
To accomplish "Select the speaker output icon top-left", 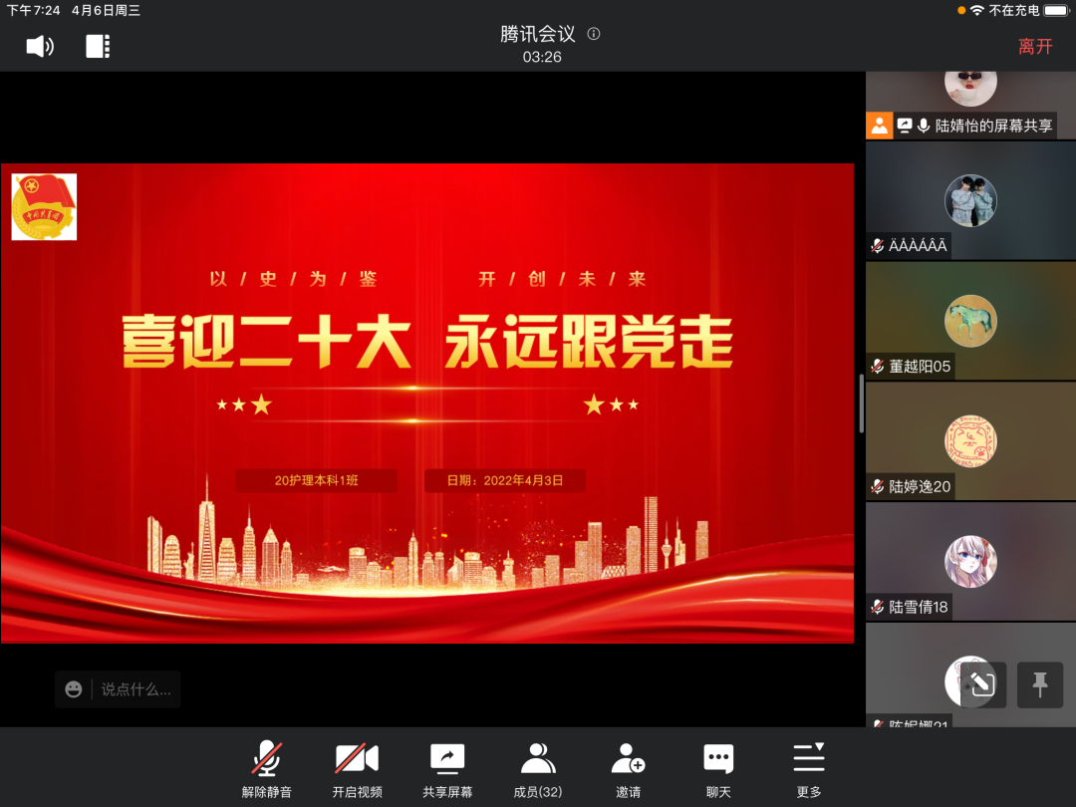I will click(x=39, y=46).
